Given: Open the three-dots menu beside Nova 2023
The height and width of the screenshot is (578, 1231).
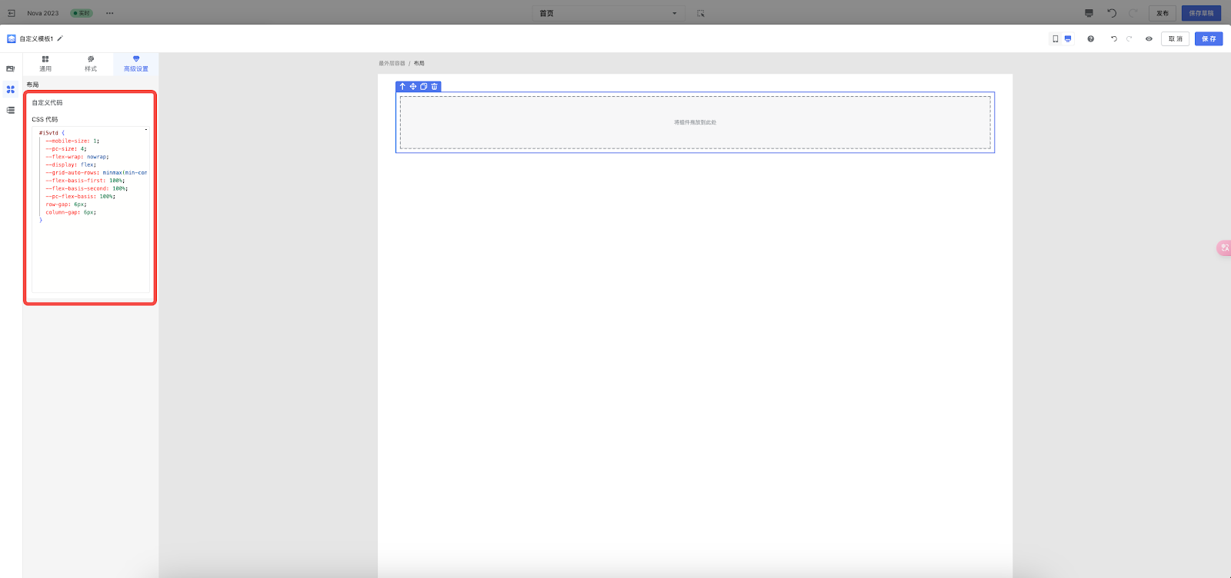Looking at the screenshot, I should click(x=110, y=13).
